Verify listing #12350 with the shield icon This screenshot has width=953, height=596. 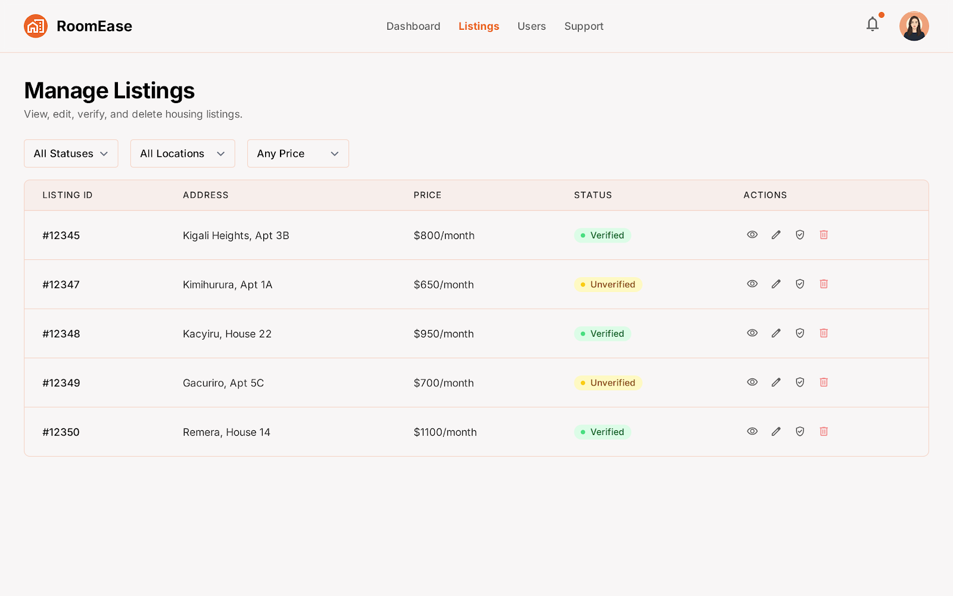pyautogui.click(x=800, y=432)
